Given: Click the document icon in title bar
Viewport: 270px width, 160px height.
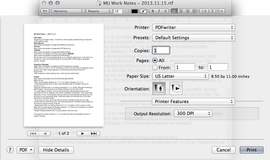Looking at the screenshot, I should click(99, 3).
